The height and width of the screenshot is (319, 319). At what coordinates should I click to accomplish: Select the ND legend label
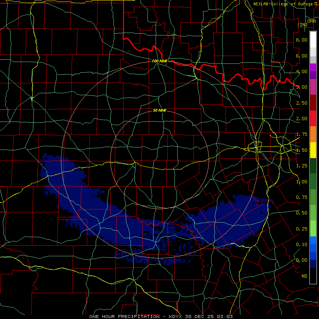[x=304, y=276]
